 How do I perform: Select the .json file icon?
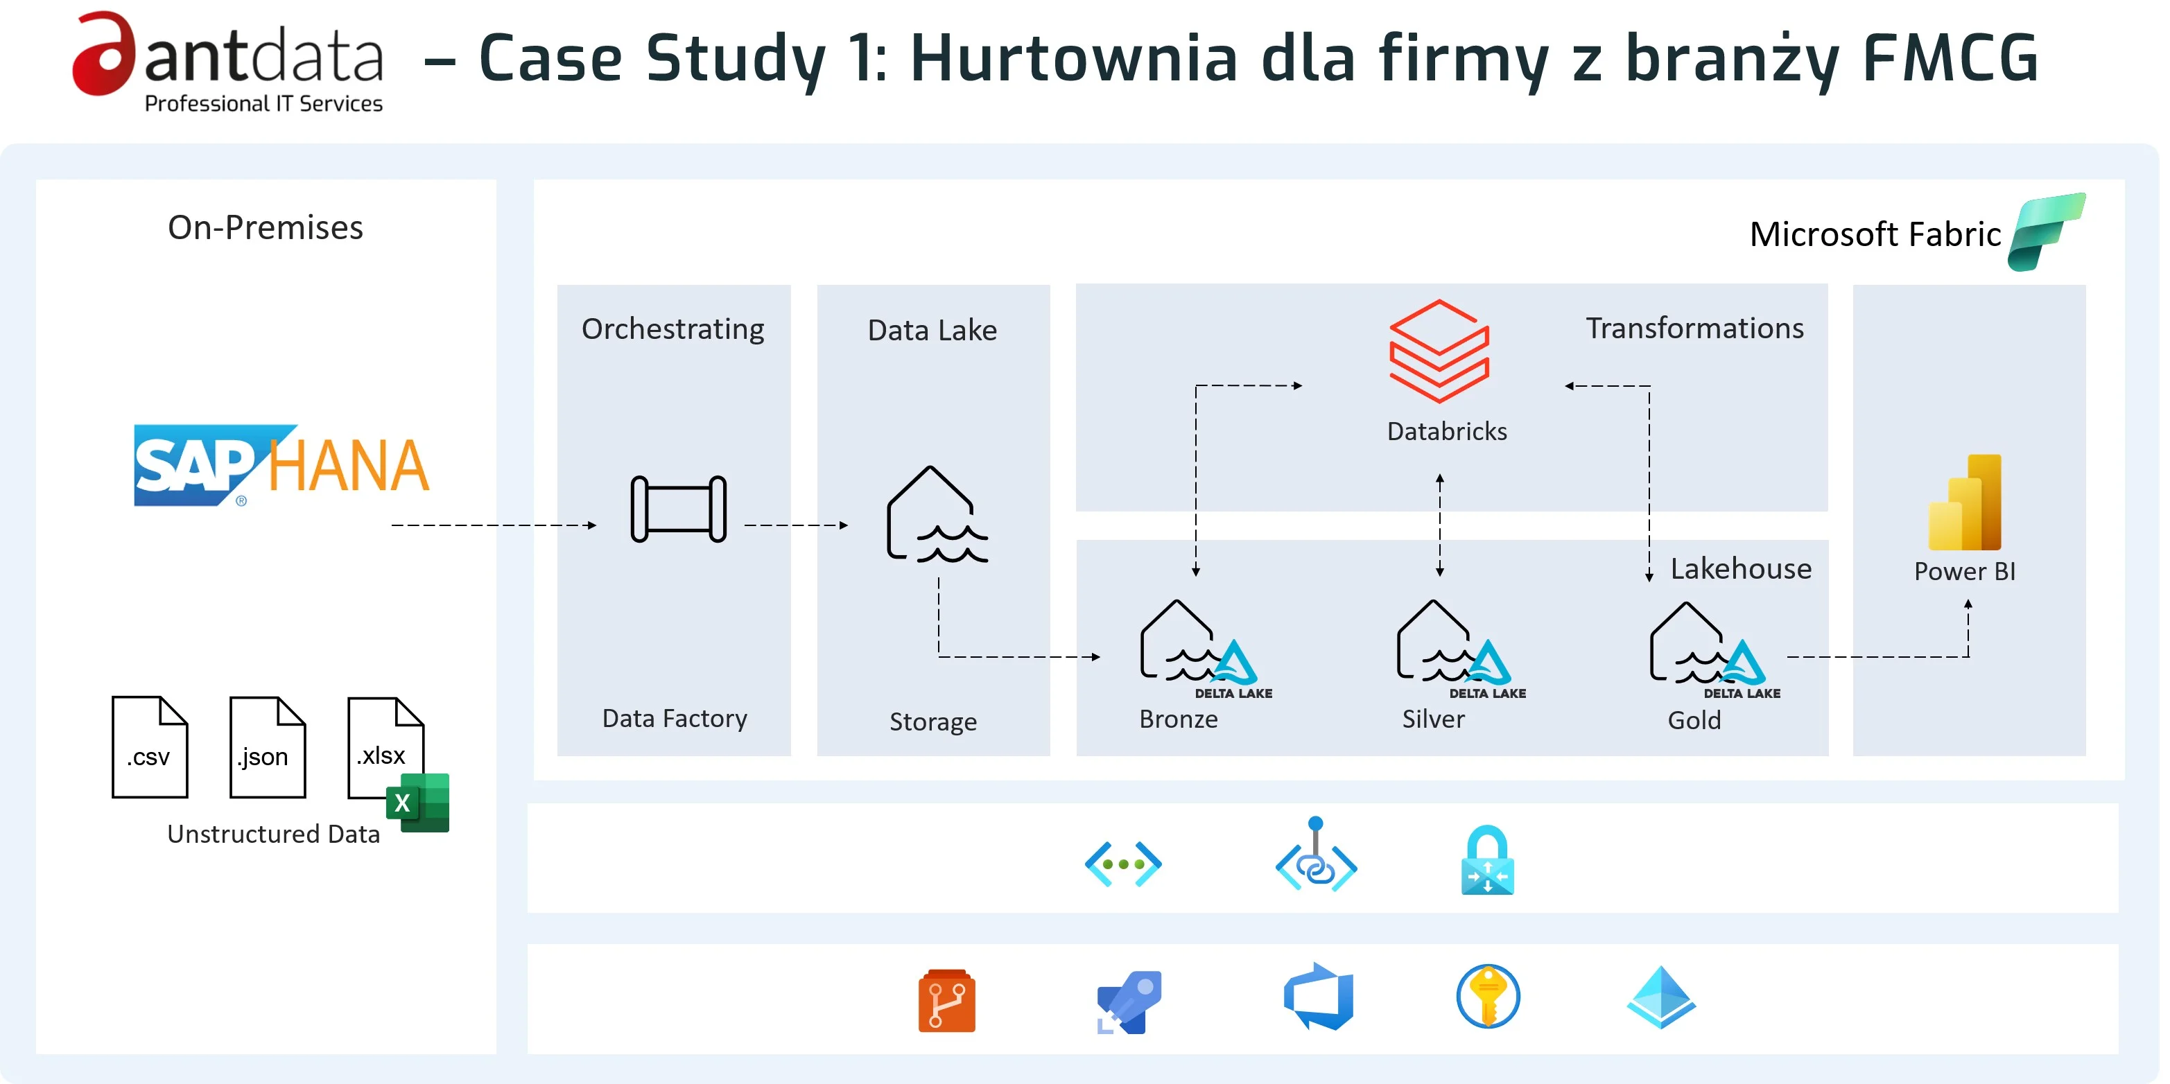(x=268, y=747)
